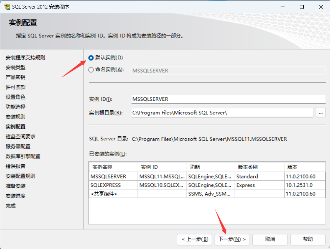Close the SQL Server 2012 setup window
Image resolution: width=330 pixels, height=249 pixels.
321,7
